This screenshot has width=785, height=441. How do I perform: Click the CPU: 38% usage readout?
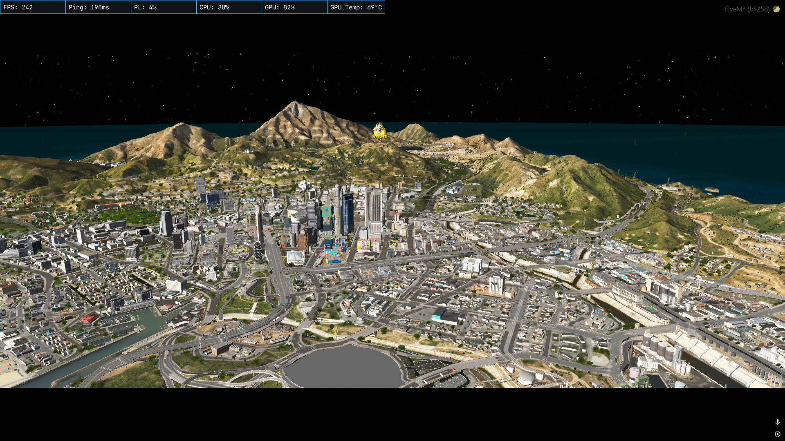point(229,7)
